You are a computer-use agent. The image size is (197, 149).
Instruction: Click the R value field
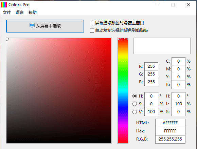[x=151, y=66]
